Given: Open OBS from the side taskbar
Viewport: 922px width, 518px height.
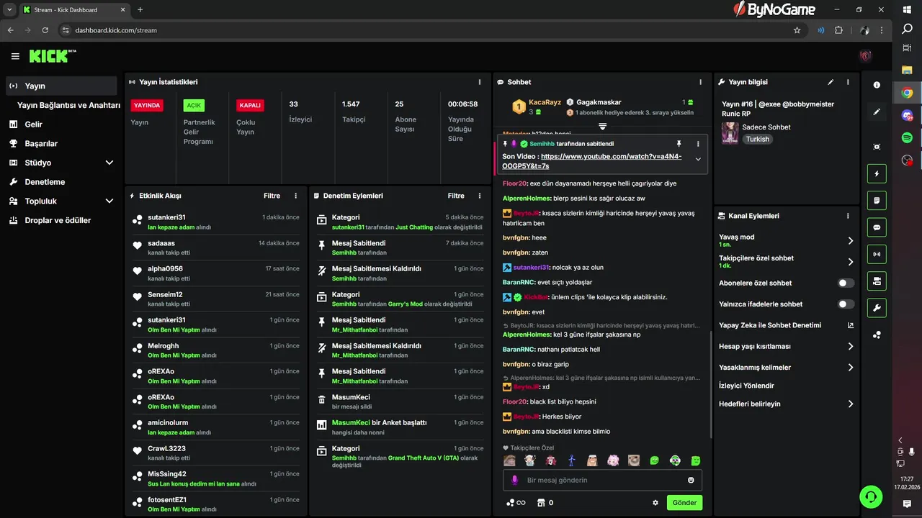Looking at the screenshot, I should point(907,160).
